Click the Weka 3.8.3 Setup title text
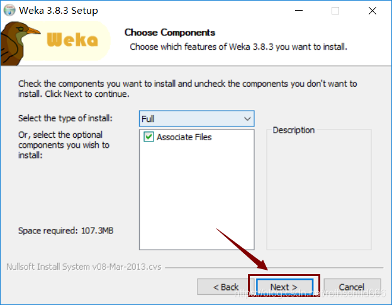This screenshot has height=305, width=392. pos(59,11)
